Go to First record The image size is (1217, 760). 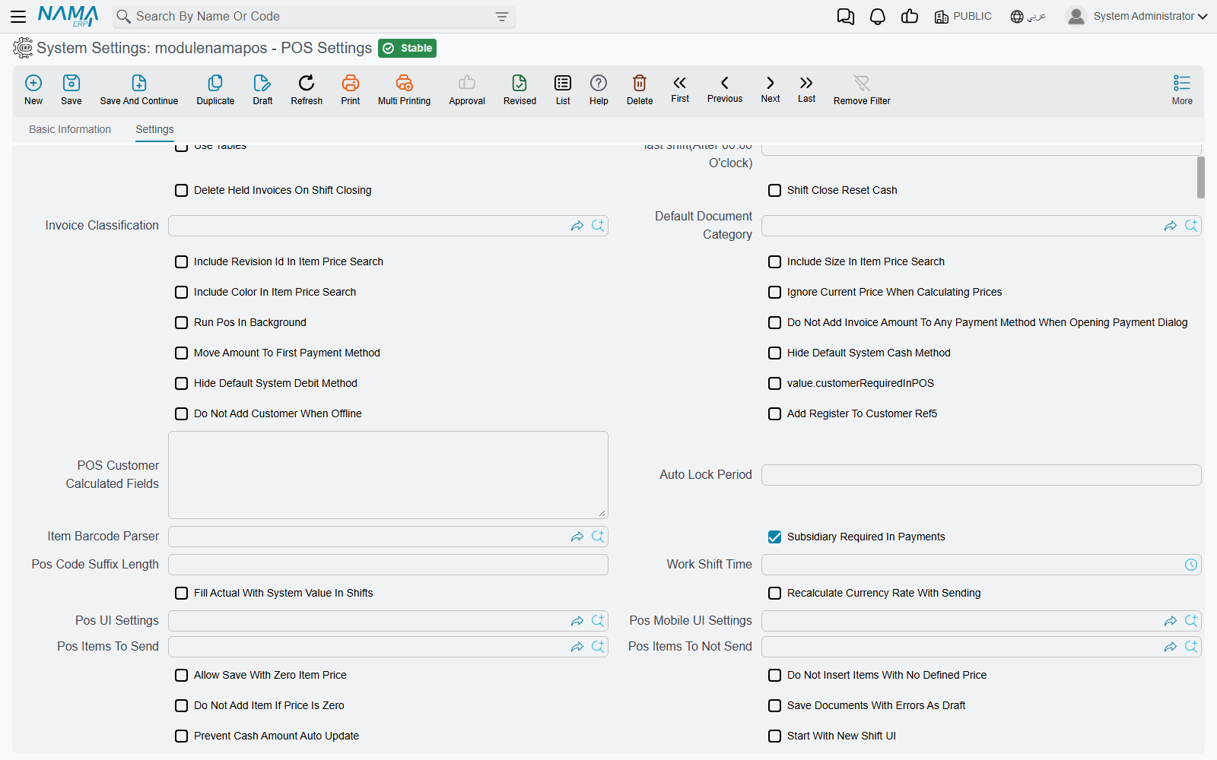(x=680, y=88)
